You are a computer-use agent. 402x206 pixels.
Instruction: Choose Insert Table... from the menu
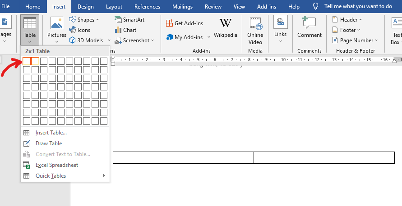51,133
